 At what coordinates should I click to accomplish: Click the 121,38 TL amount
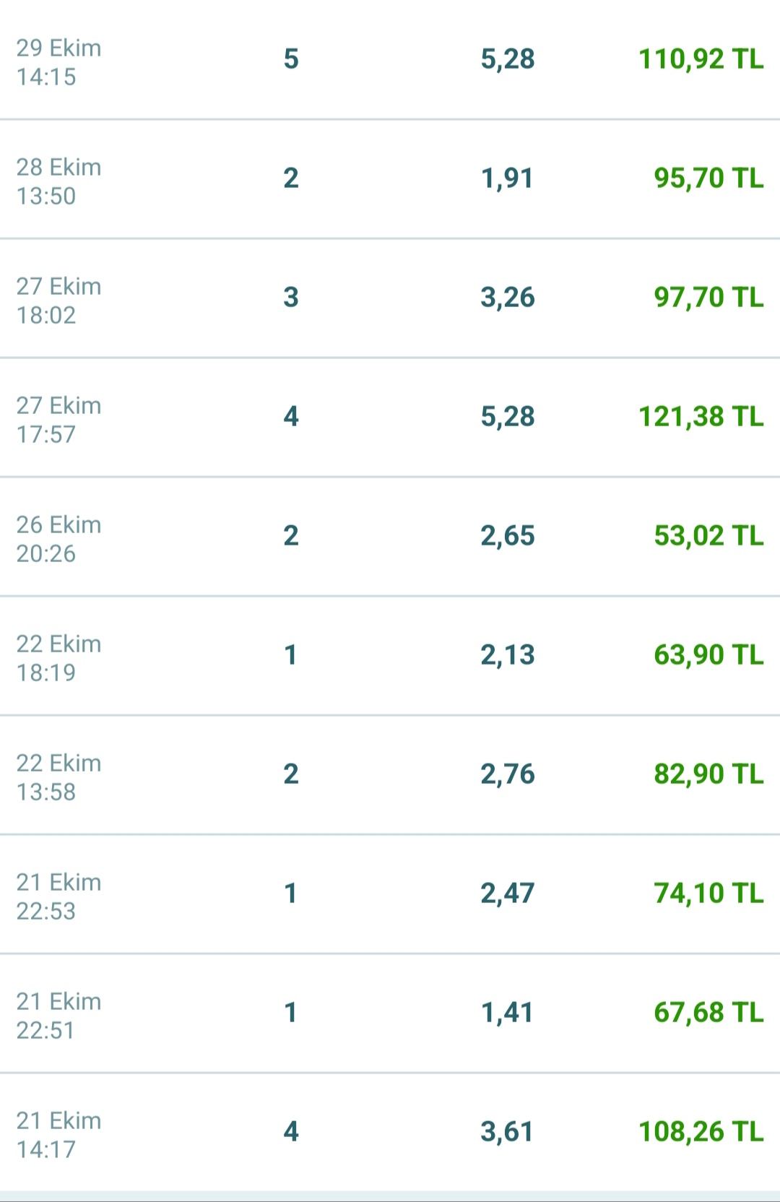tap(701, 417)
